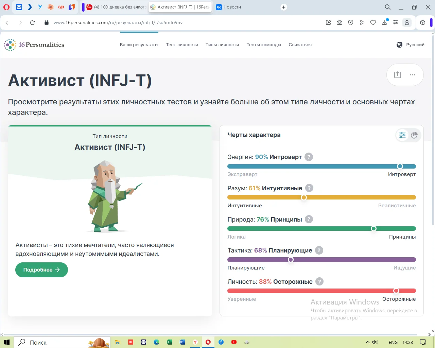
Task: Open the three-dots more options menu
Action: (413, 75)
